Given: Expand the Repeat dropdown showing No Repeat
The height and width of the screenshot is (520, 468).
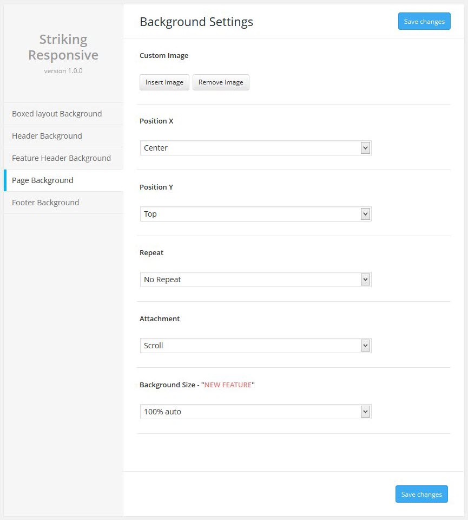Looking at the screenshot, I should [x=250, y=279].
